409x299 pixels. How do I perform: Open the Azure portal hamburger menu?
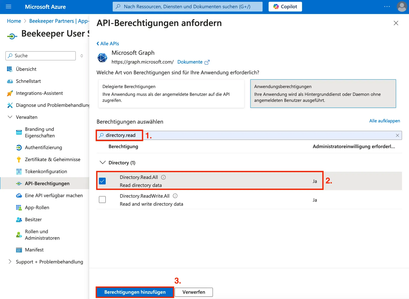coord(8,7)
